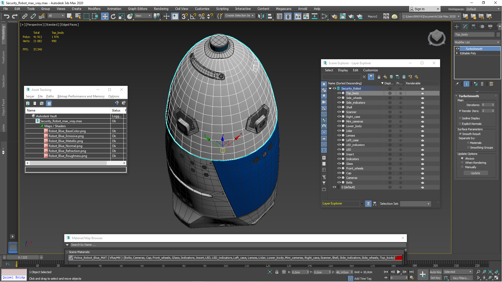Select When Rendering update option
This screenshot has height=282, width=502.
tap(462, 163)
